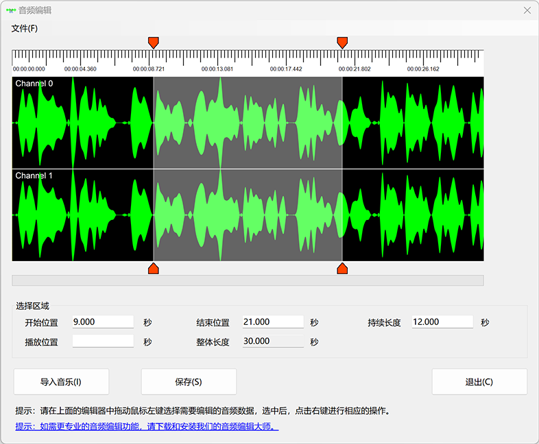Click ruler timestamp 00:00:00.000
Image resolution: width=539 pixels, height=444 pixels.
pos(29,69)
